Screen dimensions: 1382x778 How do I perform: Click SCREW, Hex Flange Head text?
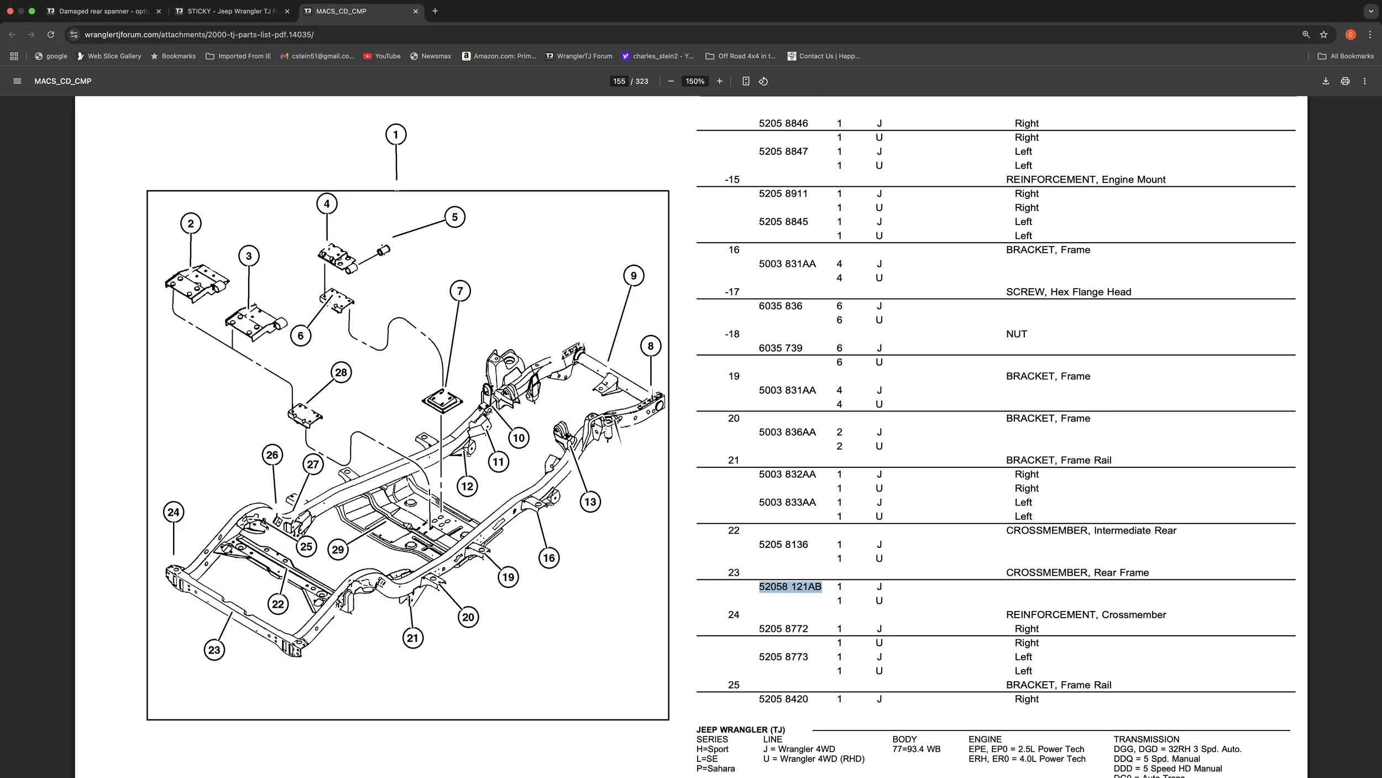(1069, 292)
